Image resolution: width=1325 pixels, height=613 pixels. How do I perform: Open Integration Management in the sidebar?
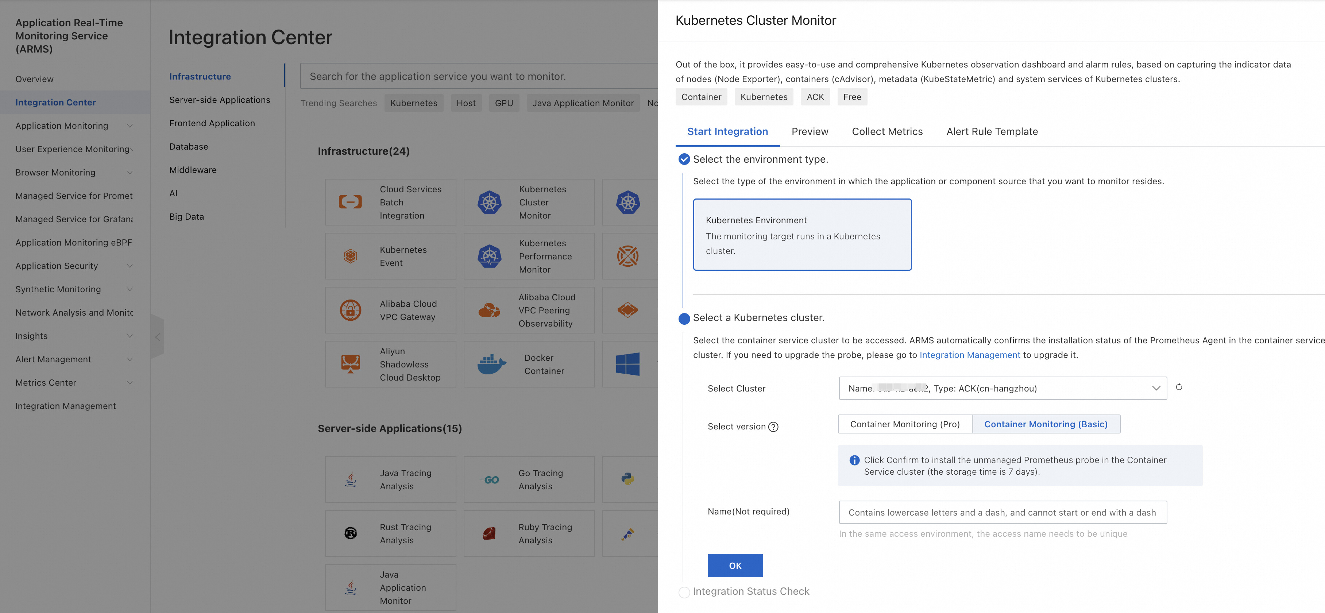coord(66,406)
